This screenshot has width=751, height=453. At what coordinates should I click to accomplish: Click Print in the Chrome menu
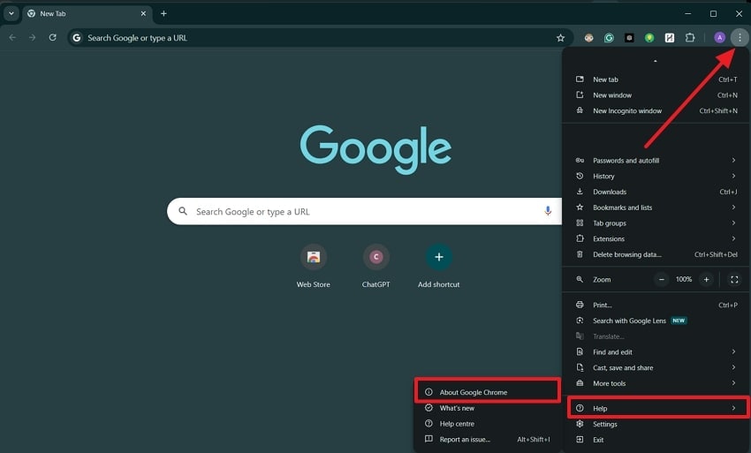[x=656, y=305]
